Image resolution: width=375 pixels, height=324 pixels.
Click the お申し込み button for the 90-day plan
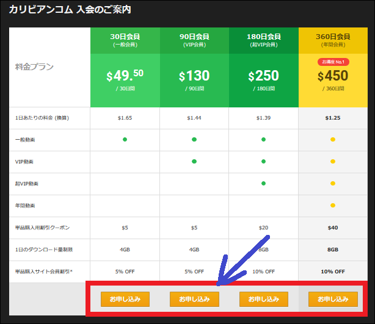pyautogui.click(x=194, y=299)
